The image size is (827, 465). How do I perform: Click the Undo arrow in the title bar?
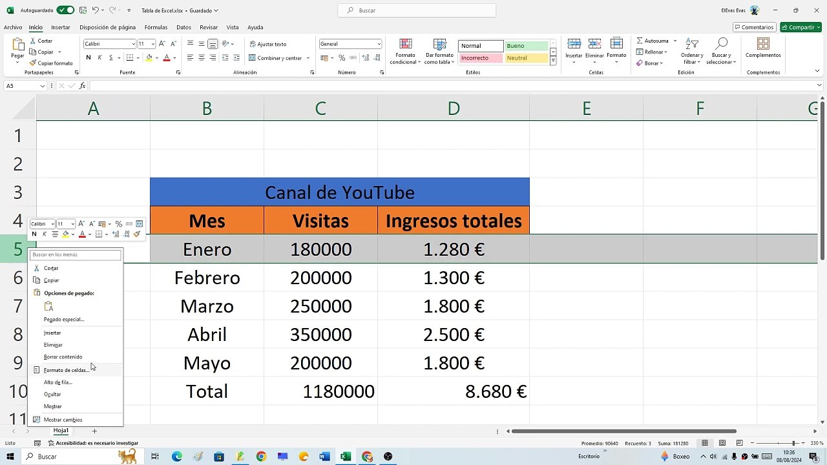95,10
